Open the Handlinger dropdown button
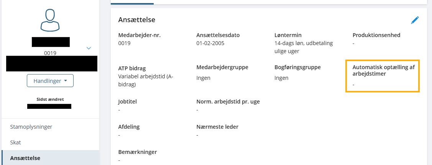 click(50, 81)
